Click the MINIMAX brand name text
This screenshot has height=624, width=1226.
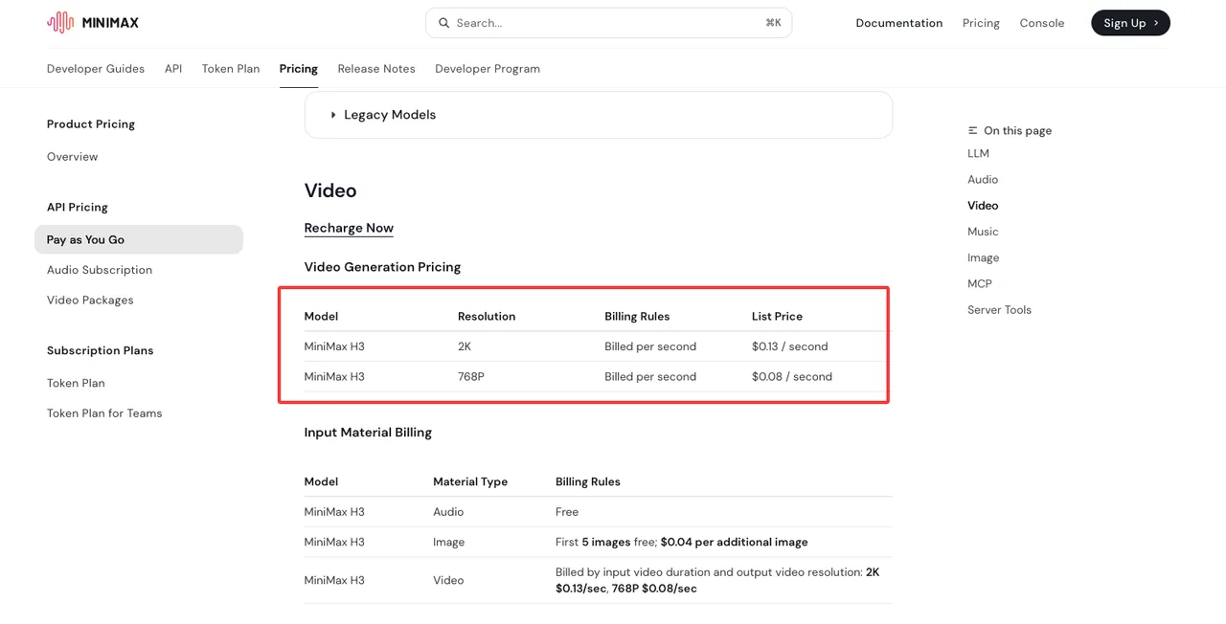coord(110,23)
